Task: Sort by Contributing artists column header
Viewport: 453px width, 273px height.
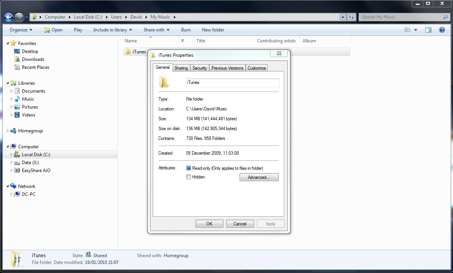Action: coord(277,40)
